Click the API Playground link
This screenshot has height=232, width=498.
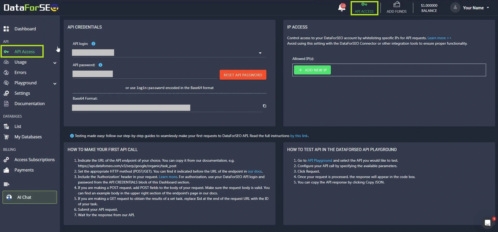[320, 160]
